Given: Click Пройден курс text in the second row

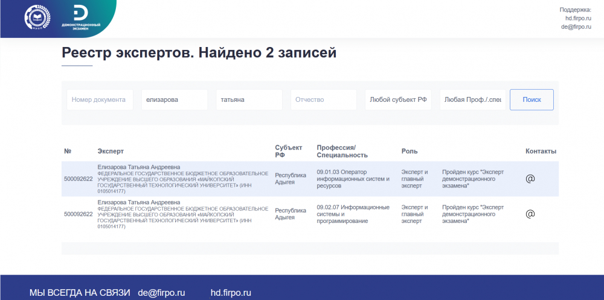Looking at the screenshot, I should [x=473, y=214].
